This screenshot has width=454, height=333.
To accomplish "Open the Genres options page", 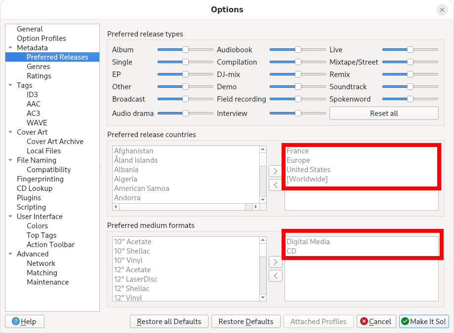I will click(x=38, y=67).
